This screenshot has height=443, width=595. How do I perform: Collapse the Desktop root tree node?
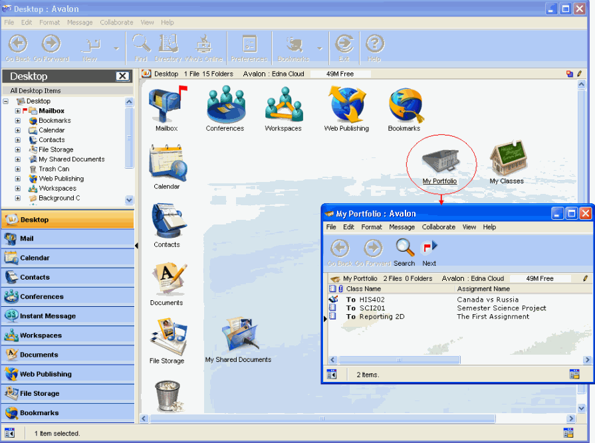[x=6, y=101]
